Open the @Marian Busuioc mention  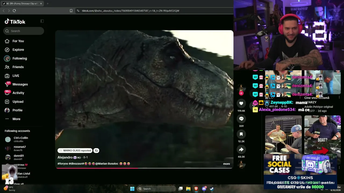pyautogui.click(x=107, y=164)
